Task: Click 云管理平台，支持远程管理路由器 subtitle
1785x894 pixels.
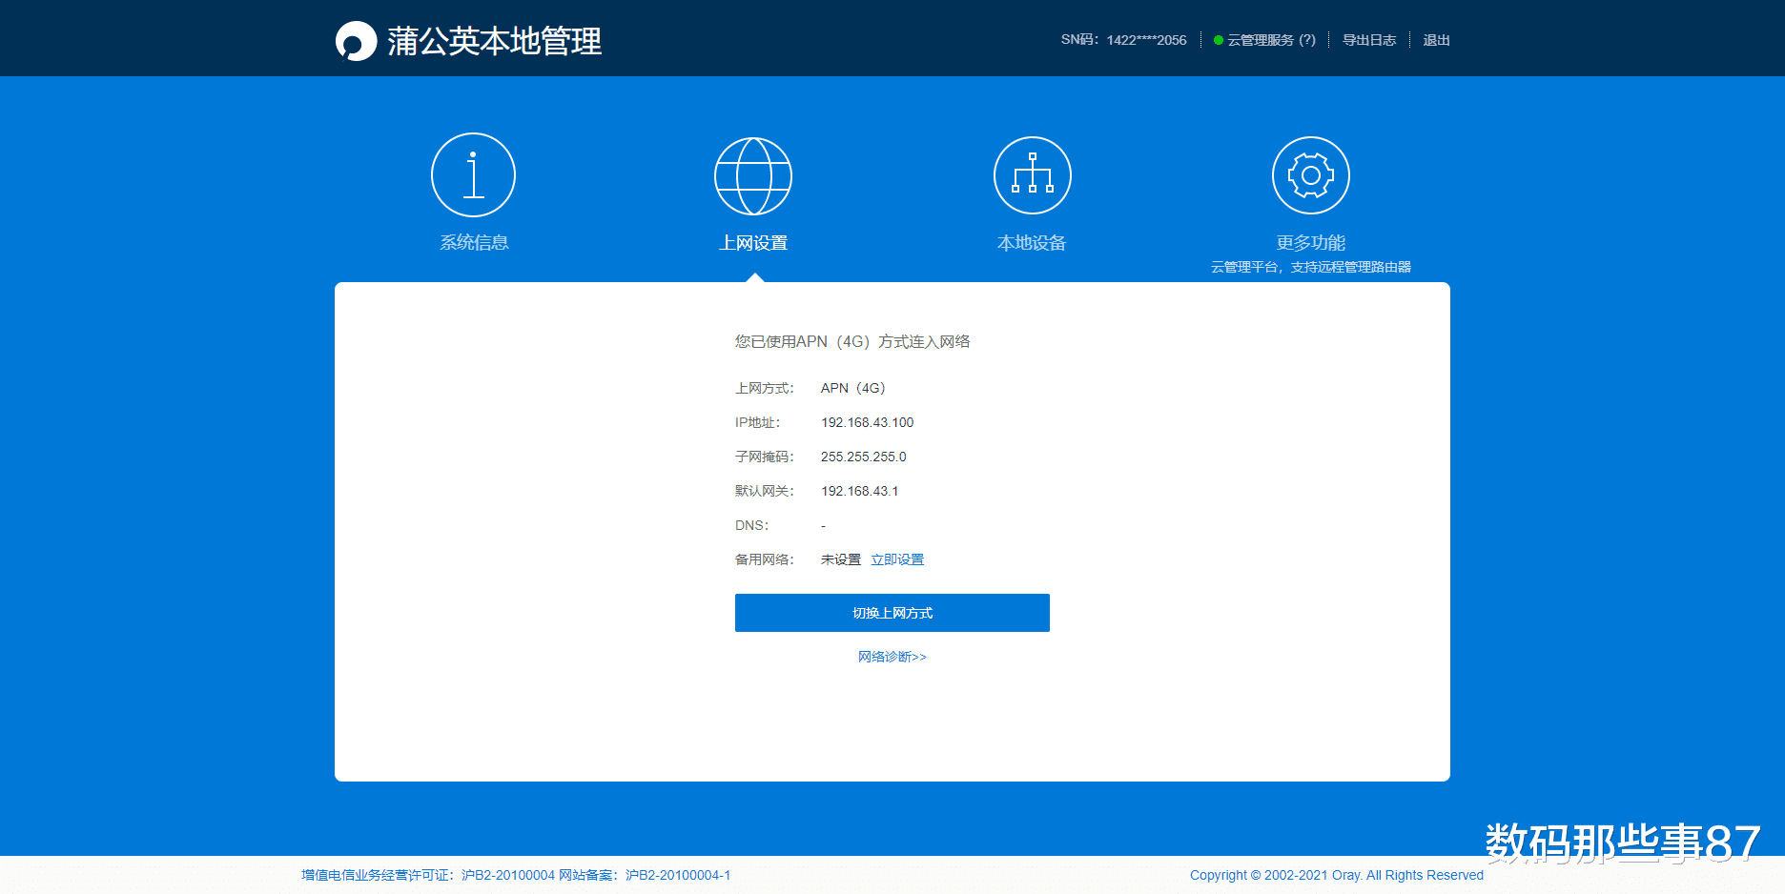Action: 1311,267
